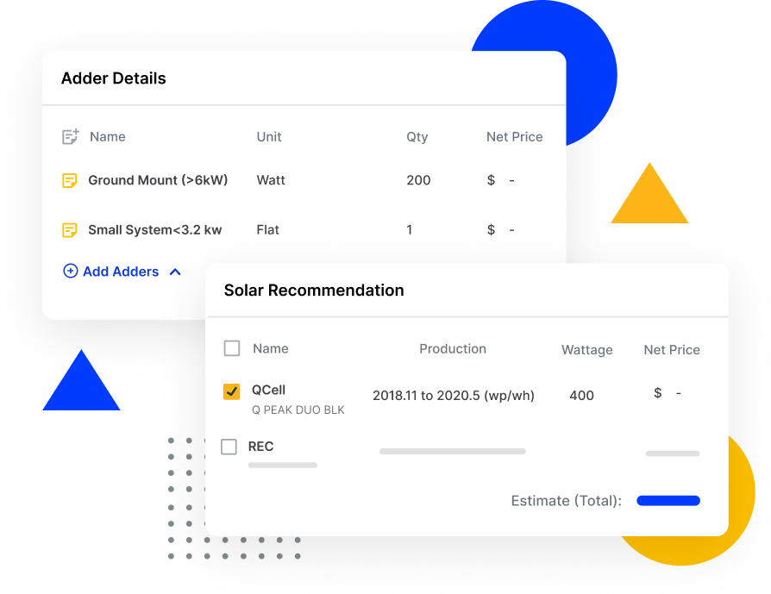
Task: Click the add-note icon beside Name header
Action: 71,137
